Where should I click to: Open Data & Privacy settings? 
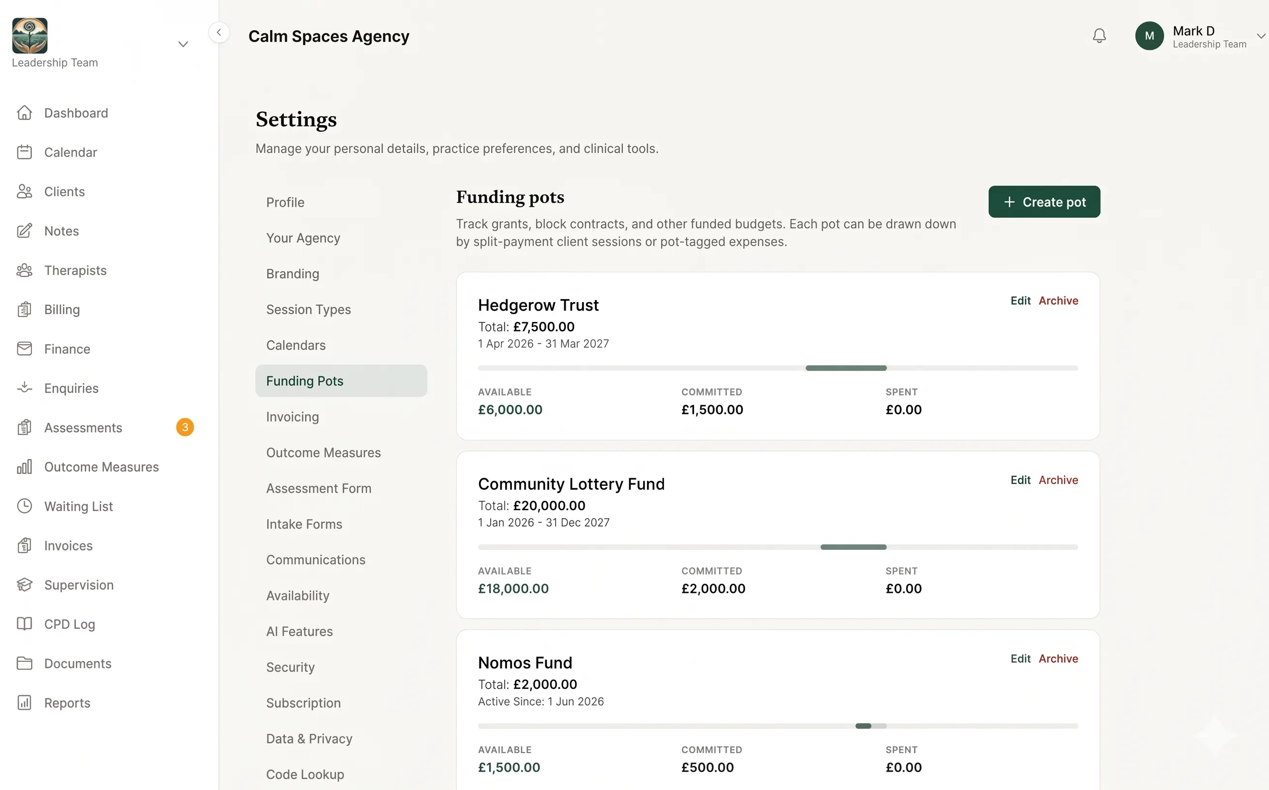310,739
